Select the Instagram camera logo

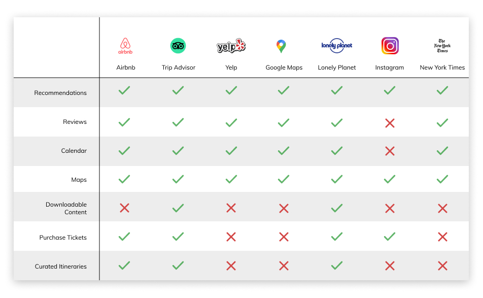(x=390, y=46)
